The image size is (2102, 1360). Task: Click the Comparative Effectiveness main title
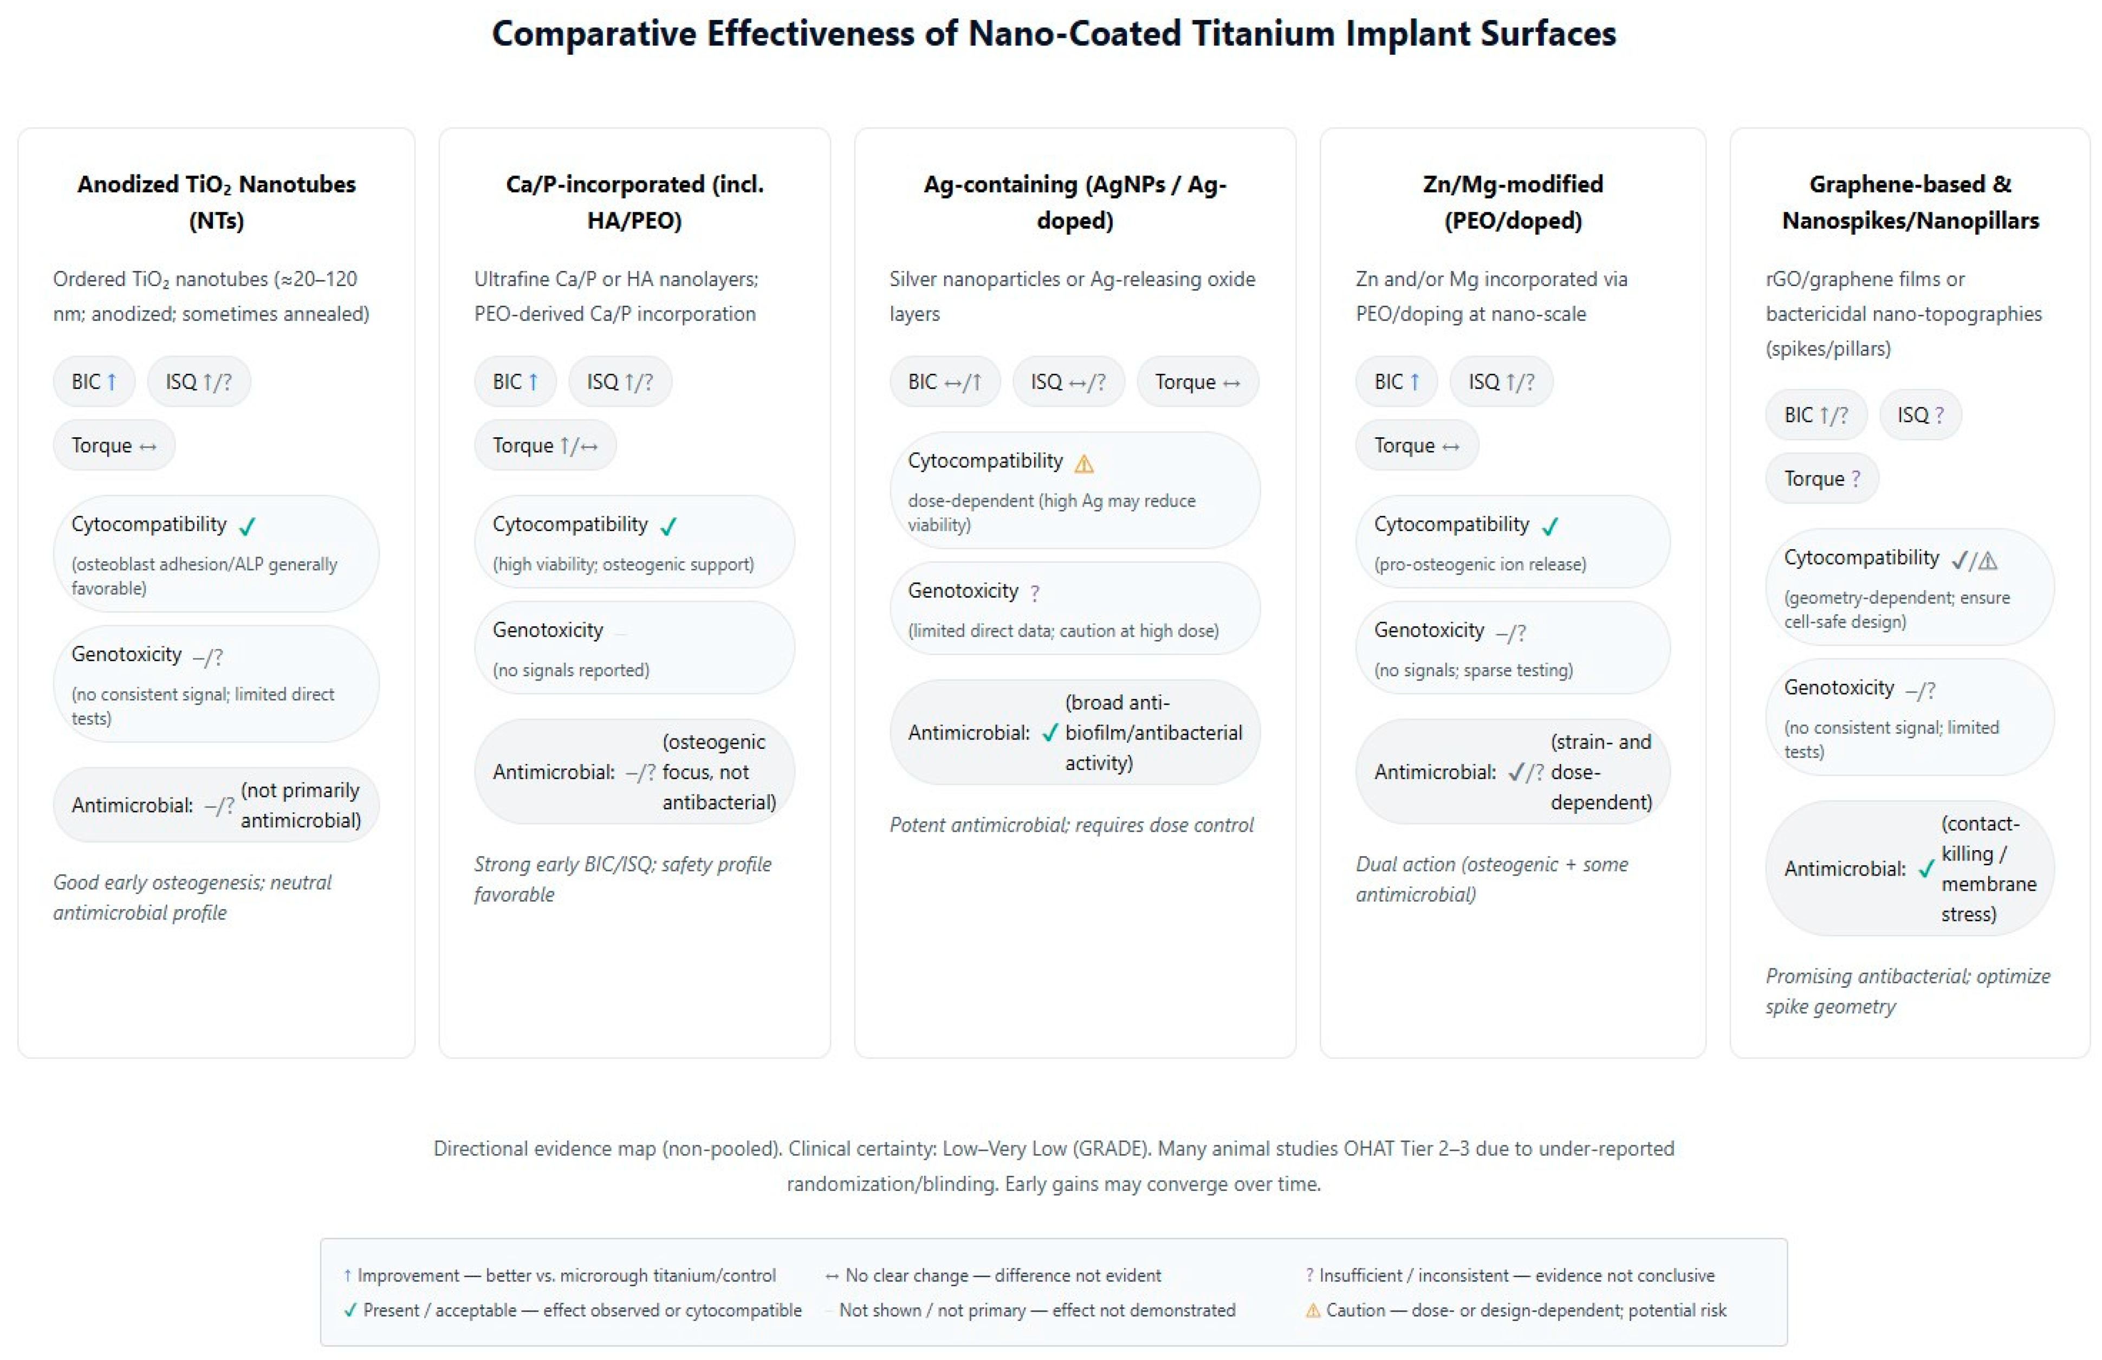[1053, 34]
